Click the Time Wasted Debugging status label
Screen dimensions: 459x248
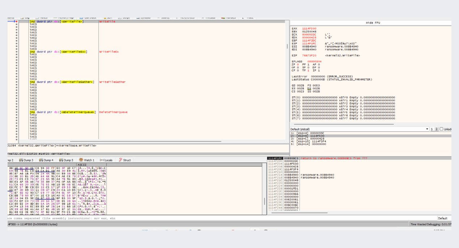pos(431,225)
